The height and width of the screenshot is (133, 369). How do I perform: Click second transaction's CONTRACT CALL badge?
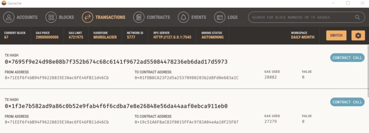coord(347,102)
